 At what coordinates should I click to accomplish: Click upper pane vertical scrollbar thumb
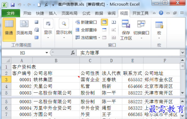(183, 66)
